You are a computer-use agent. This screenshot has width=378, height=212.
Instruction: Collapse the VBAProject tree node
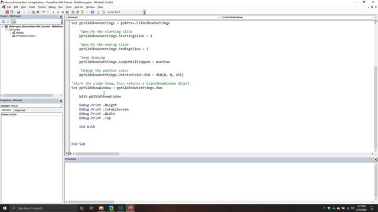tap(2, 26)
